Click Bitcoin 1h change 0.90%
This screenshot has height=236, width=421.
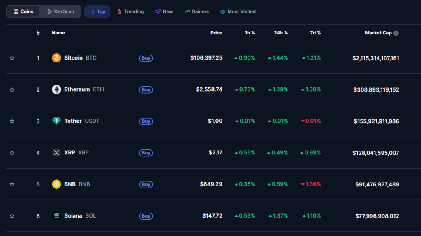pyautogui.click(x=245, y=57)
